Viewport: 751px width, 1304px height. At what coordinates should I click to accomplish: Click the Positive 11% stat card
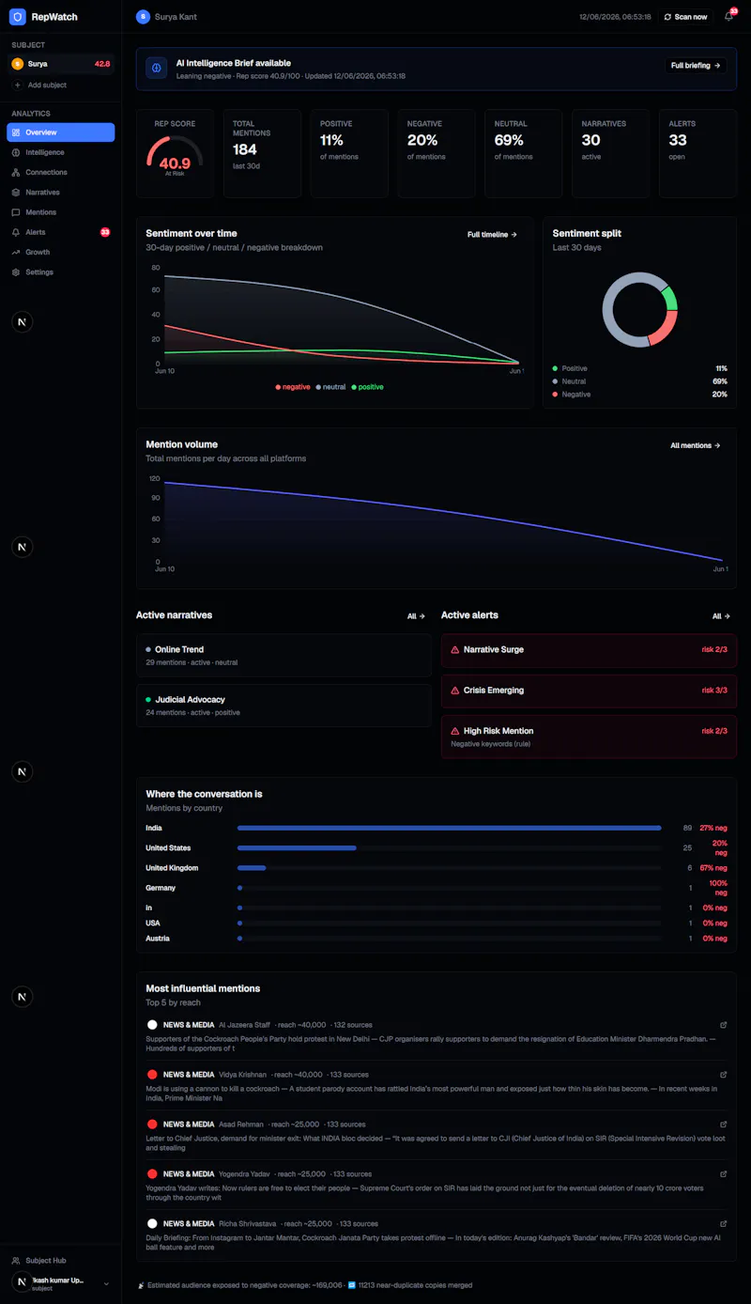point(349,153)
